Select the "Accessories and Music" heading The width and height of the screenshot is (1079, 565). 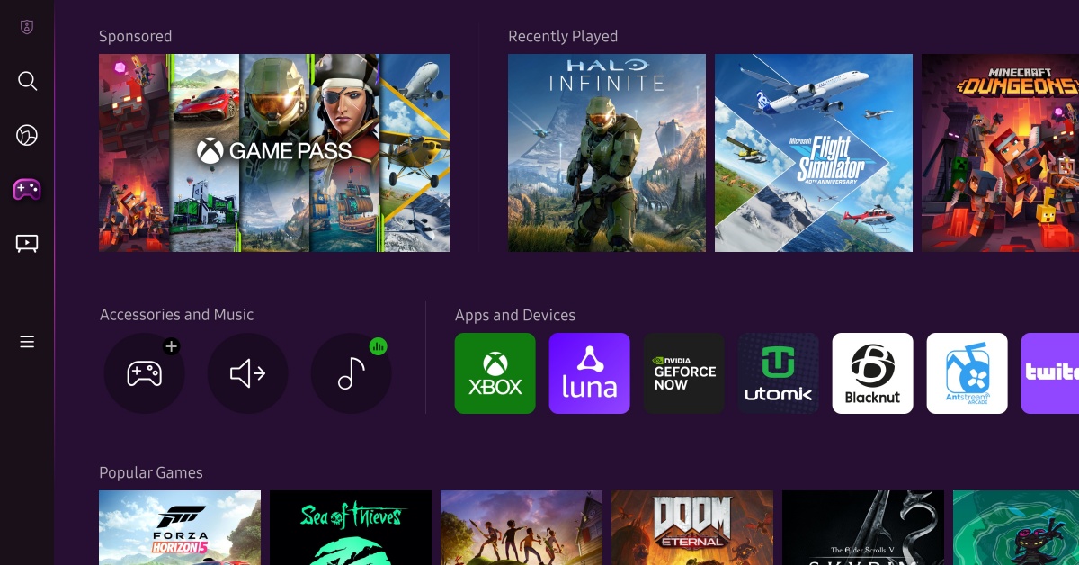tap(176, 315)
